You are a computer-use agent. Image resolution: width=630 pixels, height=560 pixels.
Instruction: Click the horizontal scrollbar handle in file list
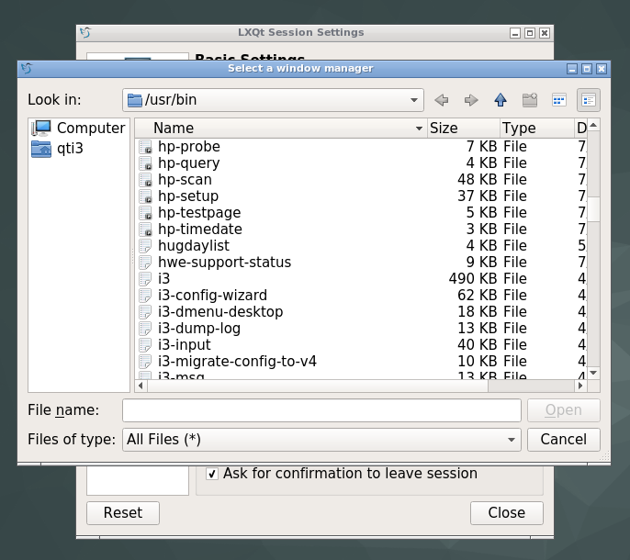318,386
